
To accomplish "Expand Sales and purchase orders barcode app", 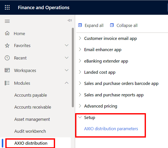I will click(80, 83).
